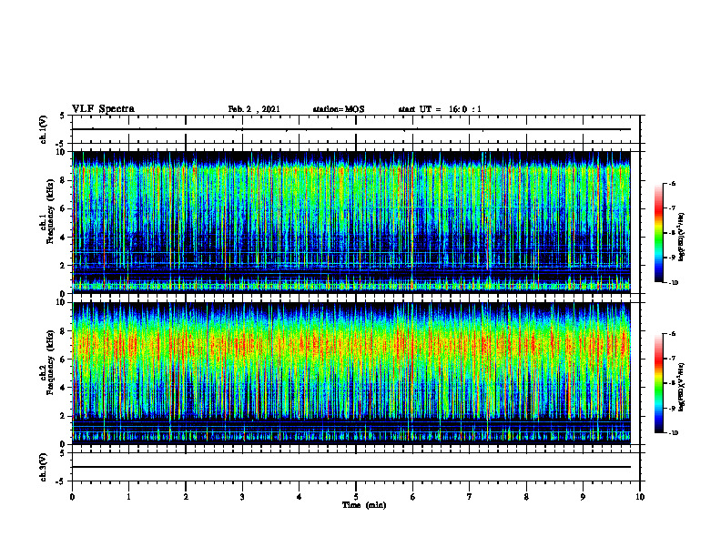Screen dimensions: 721x557
Task: Click the ch.1 voltage waveform strip
Action: coord(351,129)
